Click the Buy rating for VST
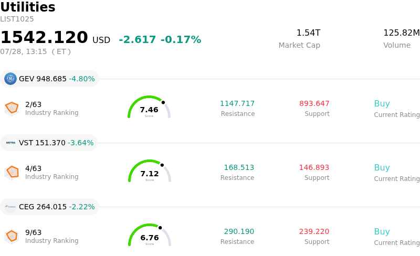Screen dimensions: 420x256 382,168
